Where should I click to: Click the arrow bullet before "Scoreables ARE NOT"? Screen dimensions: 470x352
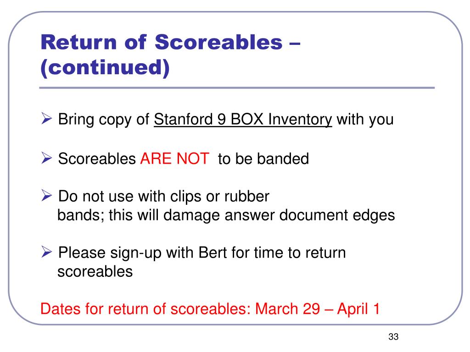pos(46,158)
